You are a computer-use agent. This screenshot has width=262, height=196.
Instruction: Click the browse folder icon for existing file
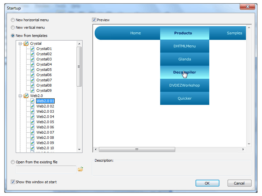[80, 169]
